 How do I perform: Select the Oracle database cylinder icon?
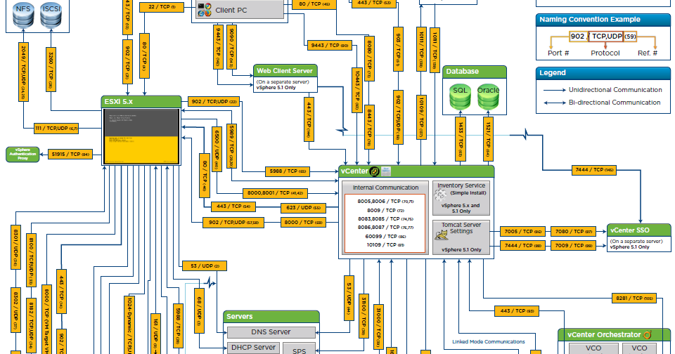(x=488, y=98)
